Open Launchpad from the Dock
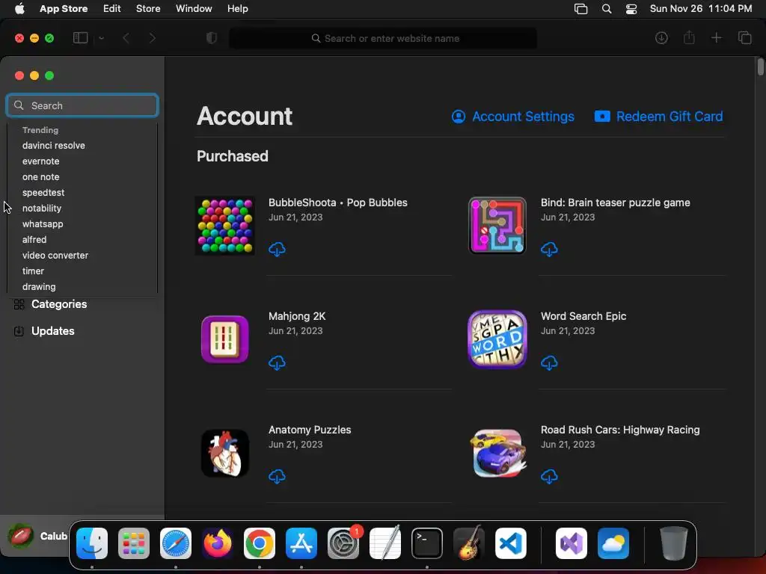The width and height of the screenshot is (766, 574). 134,543
